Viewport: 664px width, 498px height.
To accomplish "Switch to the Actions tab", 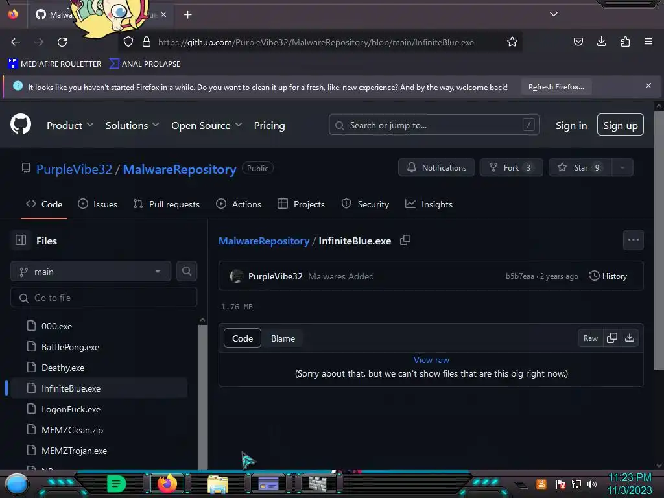I will [239, 204].
